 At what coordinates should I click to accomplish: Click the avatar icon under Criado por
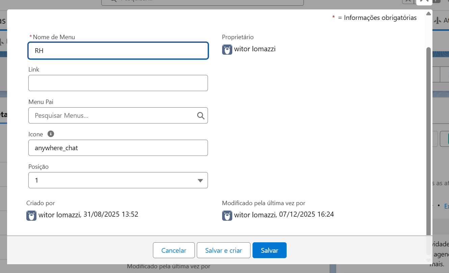(31, 216)
